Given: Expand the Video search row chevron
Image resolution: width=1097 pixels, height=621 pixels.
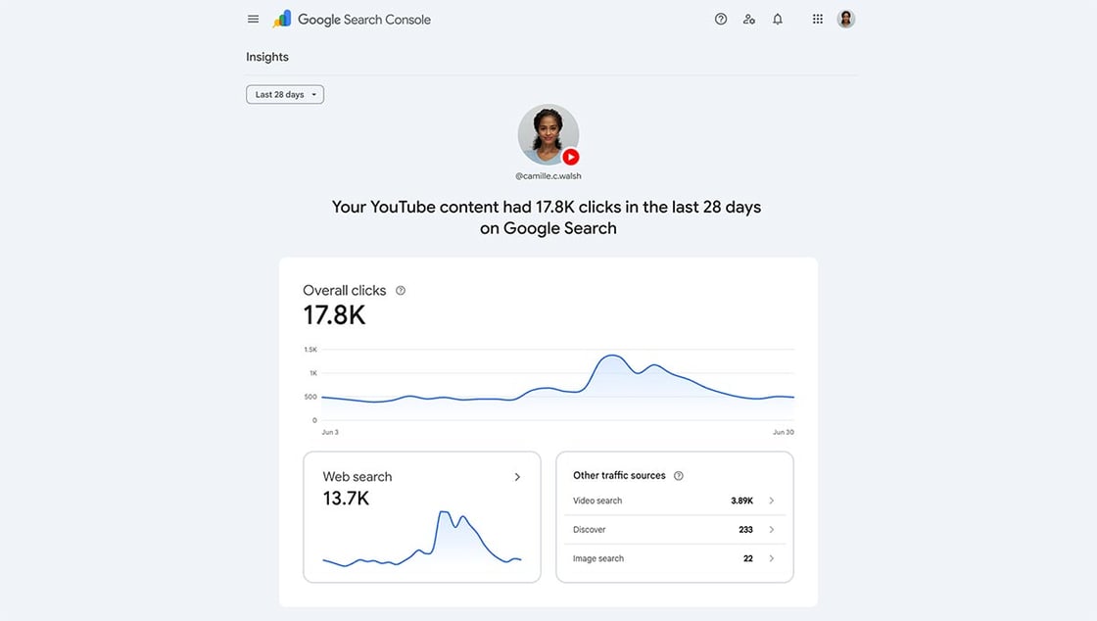Looking at the screenshot, I should coord(772,501).
